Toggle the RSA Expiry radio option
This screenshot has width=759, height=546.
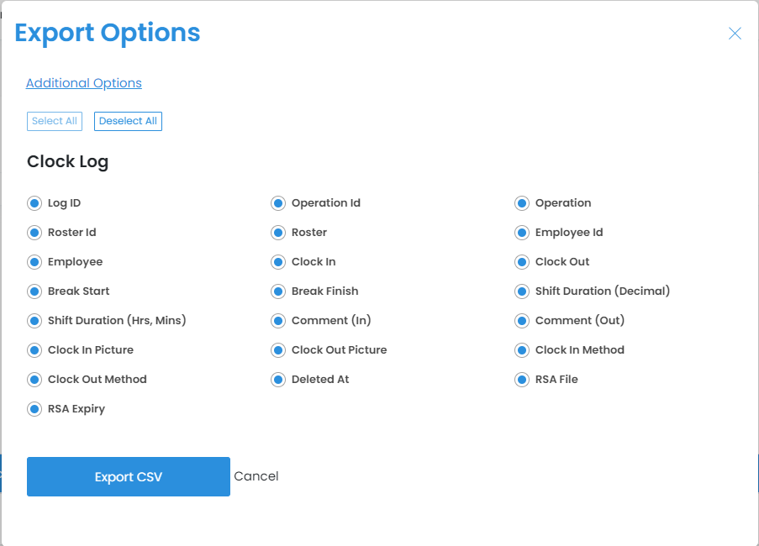point(34,409)
